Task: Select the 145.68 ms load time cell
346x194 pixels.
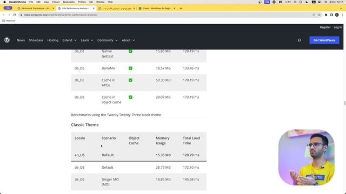Action: (x=191, y=179)
